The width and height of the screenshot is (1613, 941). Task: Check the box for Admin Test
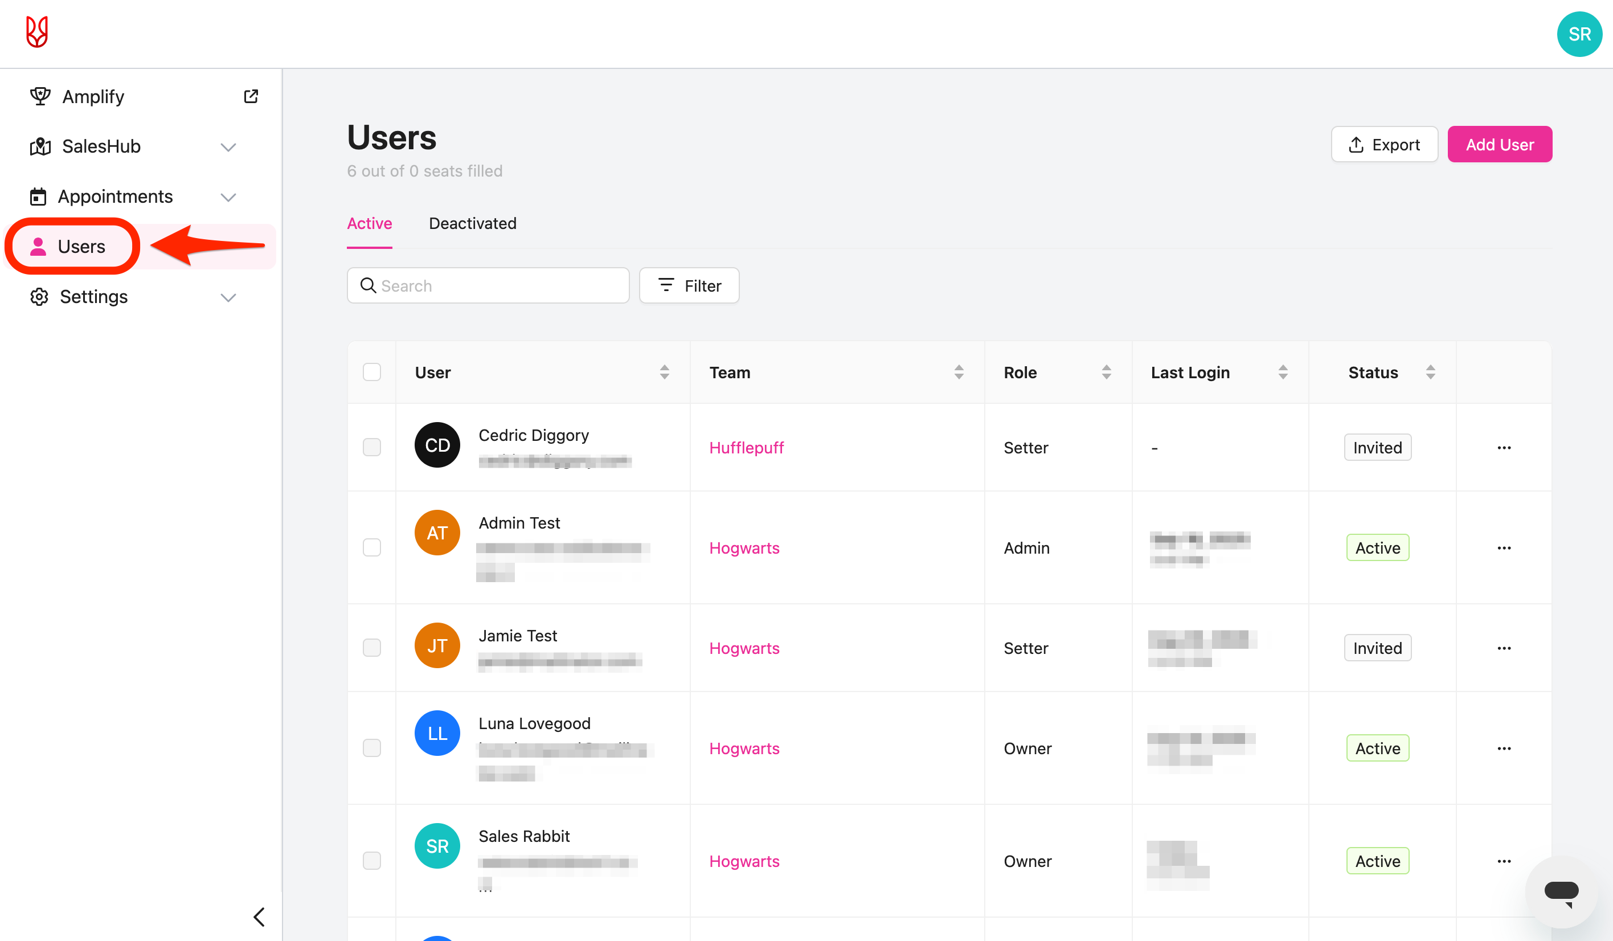pyautogui.click(x=372, y=548)
